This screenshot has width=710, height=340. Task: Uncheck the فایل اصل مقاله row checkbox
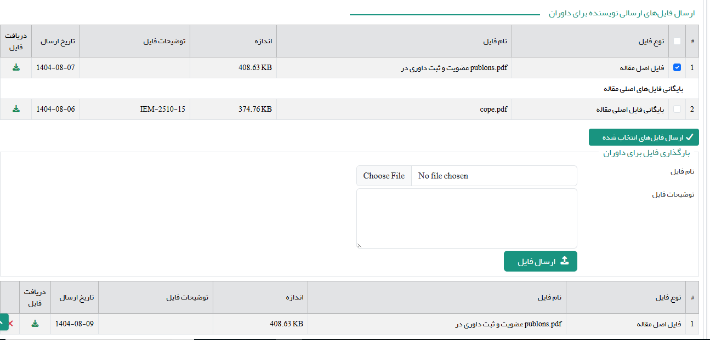click(x=677, y=67)
